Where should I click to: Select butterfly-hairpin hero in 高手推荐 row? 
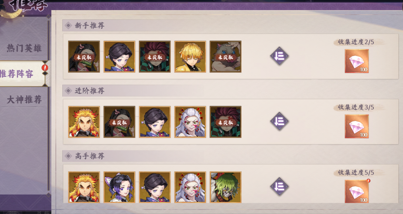(x=120, y=187)
